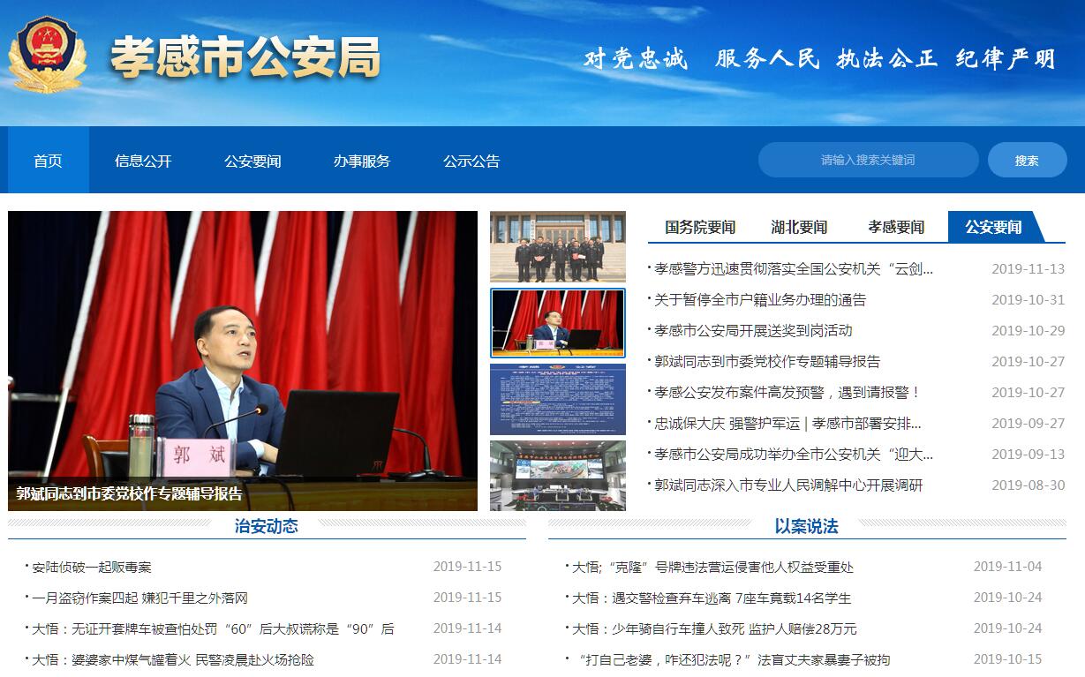Open “打自己老婆，咋还犯法呢？” article
Image resolution: width=1085 pixels, height=677 pixels.
pos(731,659)
